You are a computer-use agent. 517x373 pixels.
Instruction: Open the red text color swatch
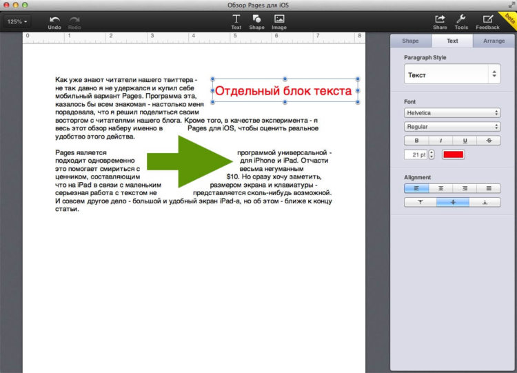point(454,154)
